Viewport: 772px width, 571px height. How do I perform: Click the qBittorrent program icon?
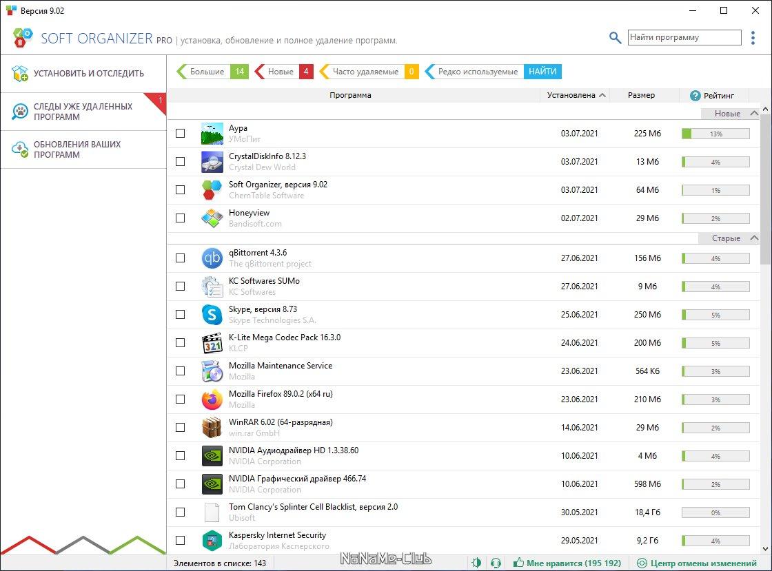[x=212, y=258]
